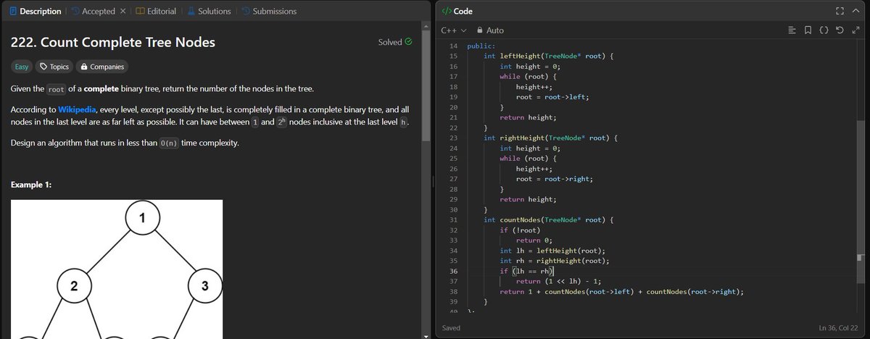Click the bookmark icon in the editor toolbar
This screenshot has height=339, width=870.
(808, 30)
